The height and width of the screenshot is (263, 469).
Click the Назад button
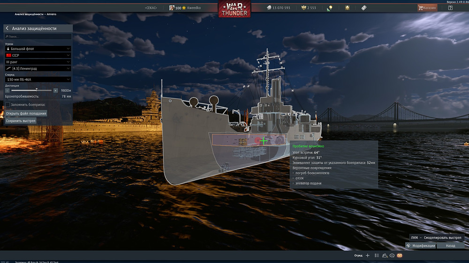(450, 246)
